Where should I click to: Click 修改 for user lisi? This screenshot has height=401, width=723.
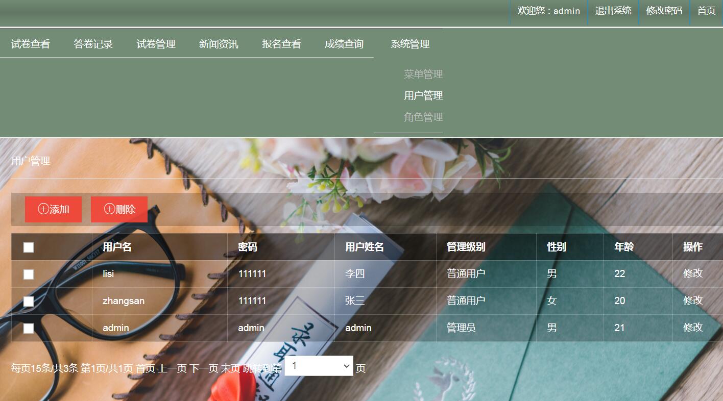pos(693,273)
